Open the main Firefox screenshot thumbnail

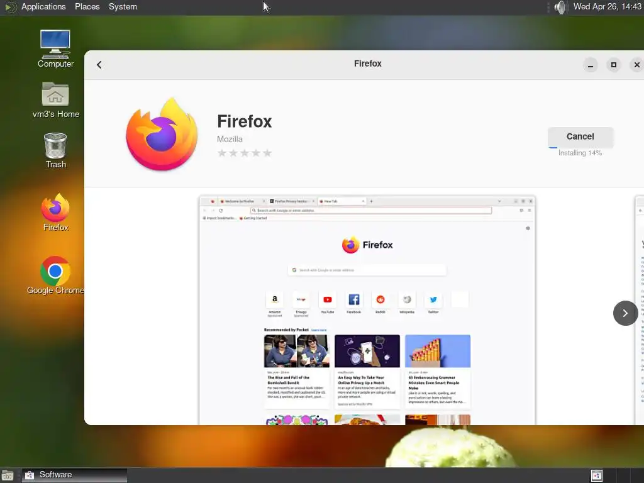coord(367,310)
